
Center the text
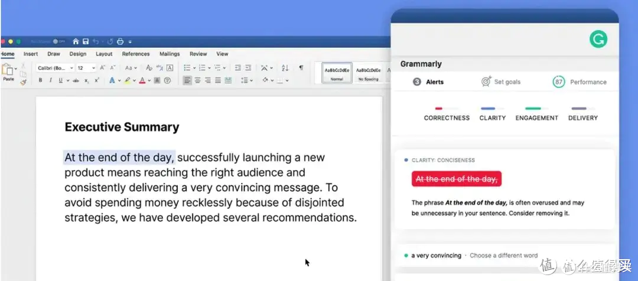(x=197, y=80)
